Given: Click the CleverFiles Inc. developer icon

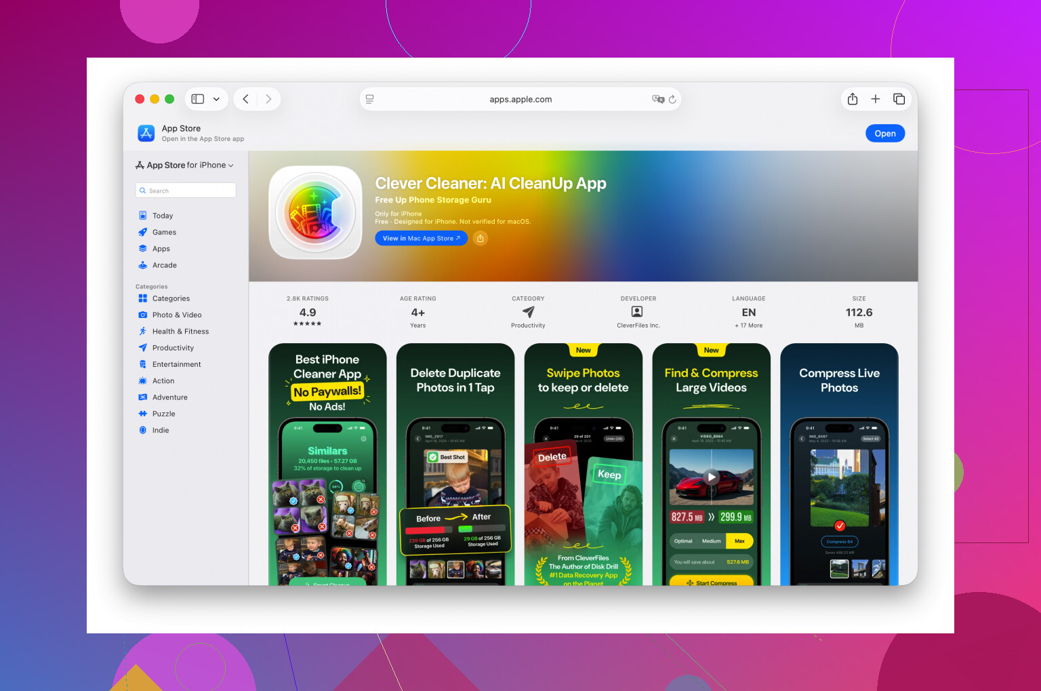Looking at the screenshot, I should 637,312.
